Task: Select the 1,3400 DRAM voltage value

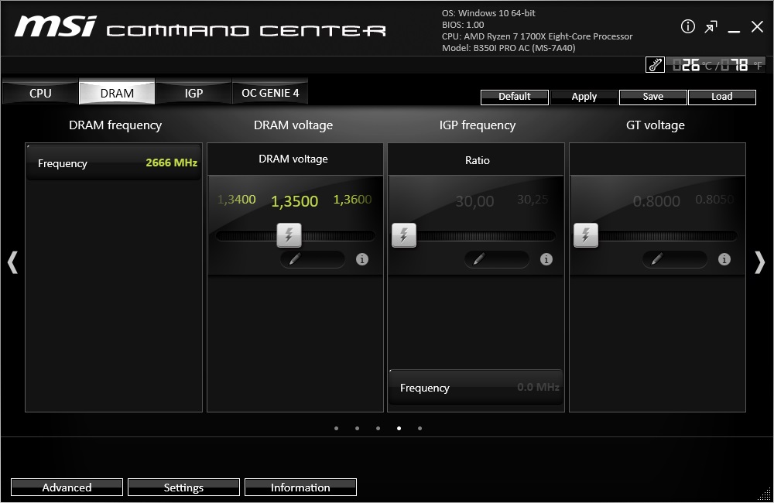Action: pos(236,200)
